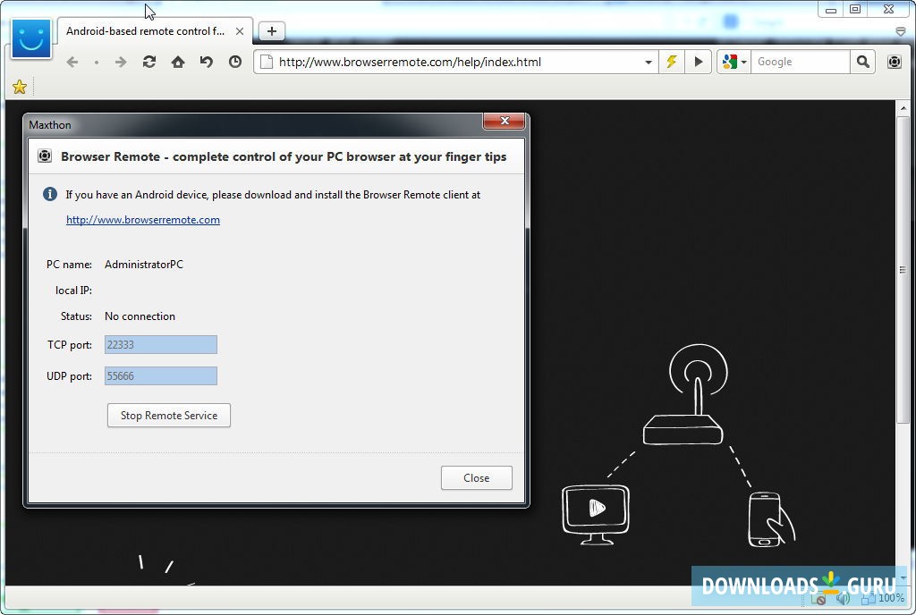Refresh the current page
The image size is (916, 615).
click(149, 62)
